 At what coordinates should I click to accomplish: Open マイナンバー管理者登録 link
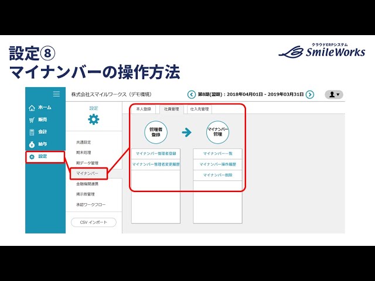click(x=156, y=153)
